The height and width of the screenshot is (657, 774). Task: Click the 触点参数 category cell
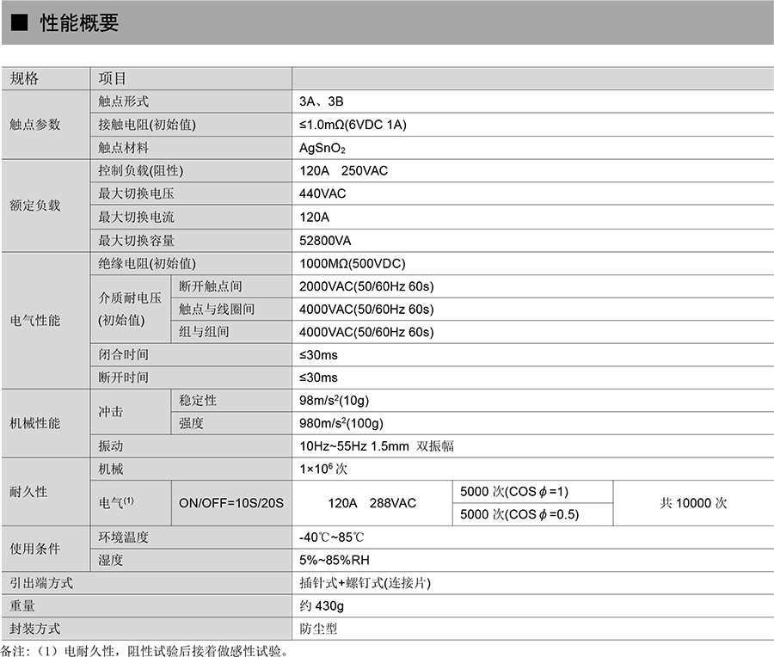tap(35, 125)
